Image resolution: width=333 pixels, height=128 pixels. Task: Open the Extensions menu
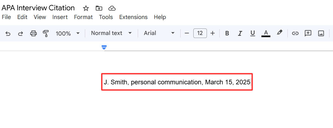point(133,17)
